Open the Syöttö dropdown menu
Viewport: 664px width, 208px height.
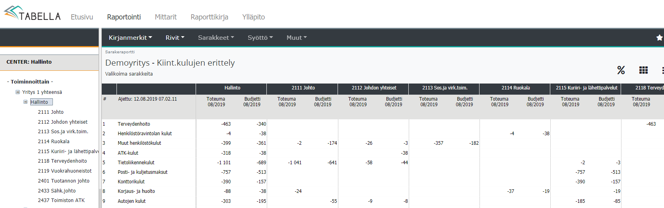tap(260, 37)
